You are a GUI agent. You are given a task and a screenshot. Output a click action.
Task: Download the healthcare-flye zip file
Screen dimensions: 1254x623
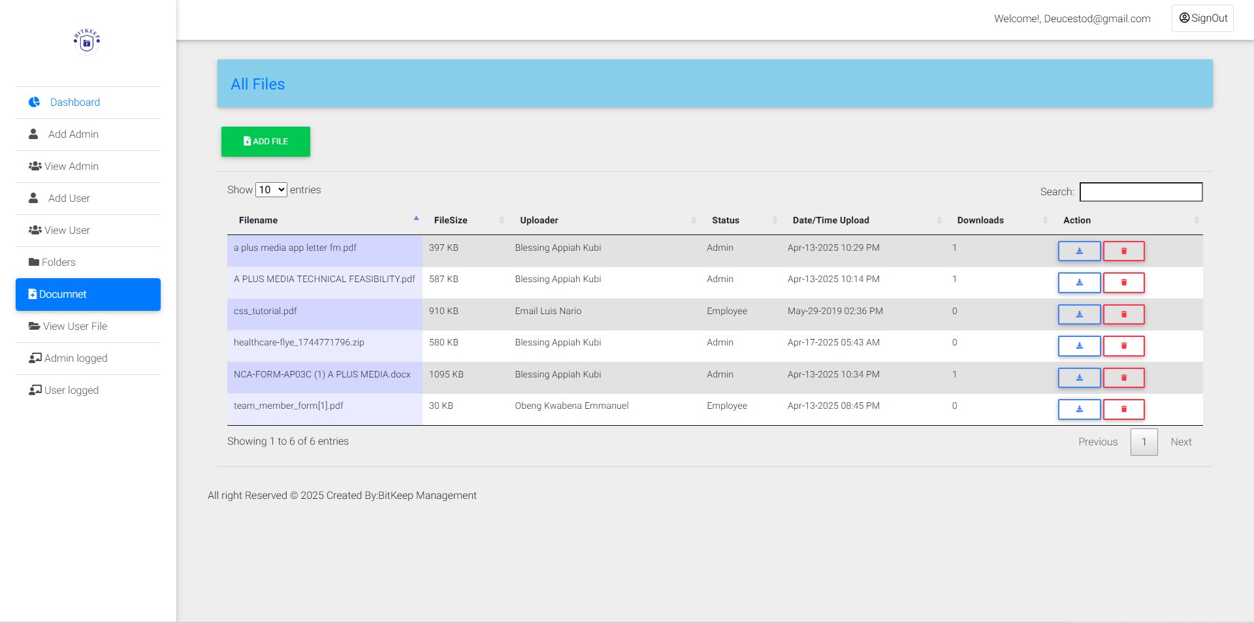click(1079, 346)
